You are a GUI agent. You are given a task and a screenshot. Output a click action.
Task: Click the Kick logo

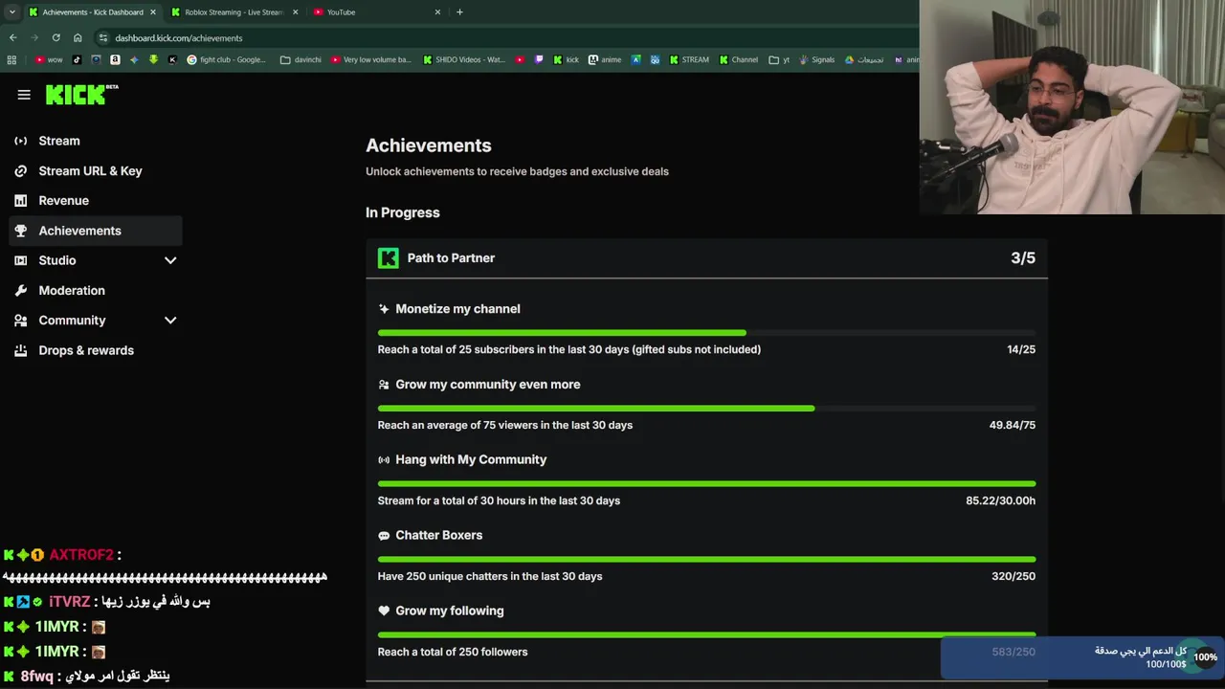point(82,94)
